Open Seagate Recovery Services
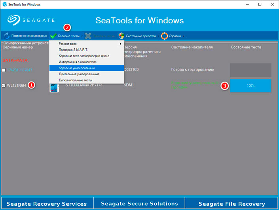 click(x=47, y=203)
